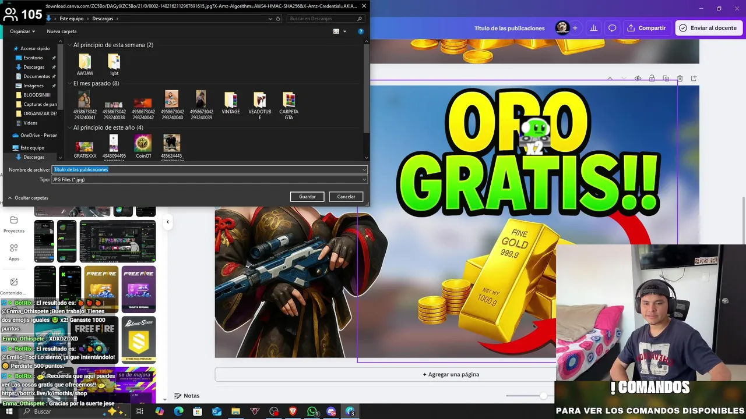Collapse 'Al principio de esta semana' group
The image size is (746, 419).
pos(69,45)
